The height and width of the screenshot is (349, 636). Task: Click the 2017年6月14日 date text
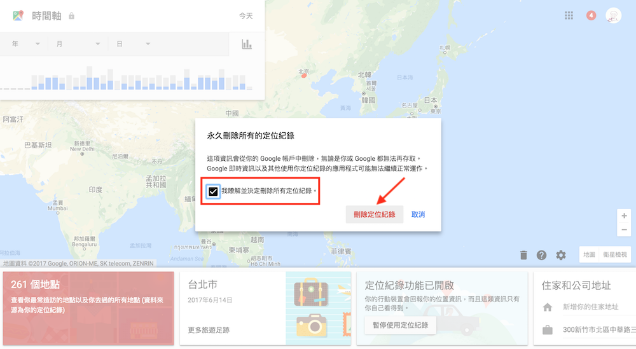(x=210, y=300)
